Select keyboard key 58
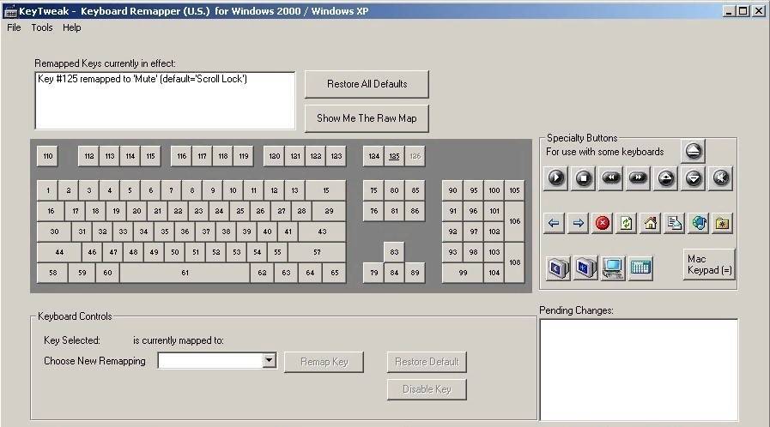 (52, 273)
